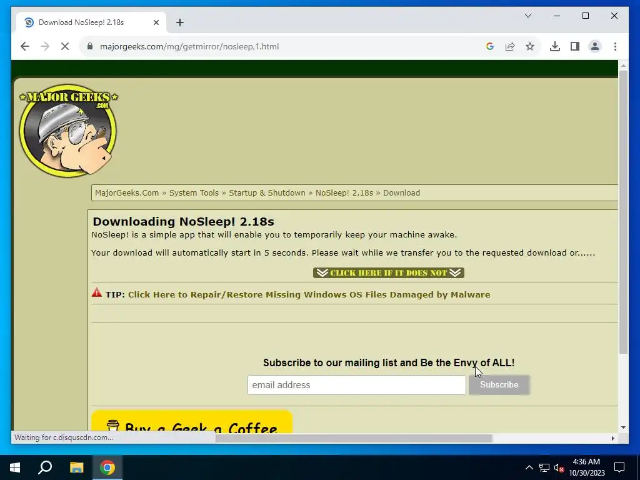Open the muted volume tray icon

[559, 467]
